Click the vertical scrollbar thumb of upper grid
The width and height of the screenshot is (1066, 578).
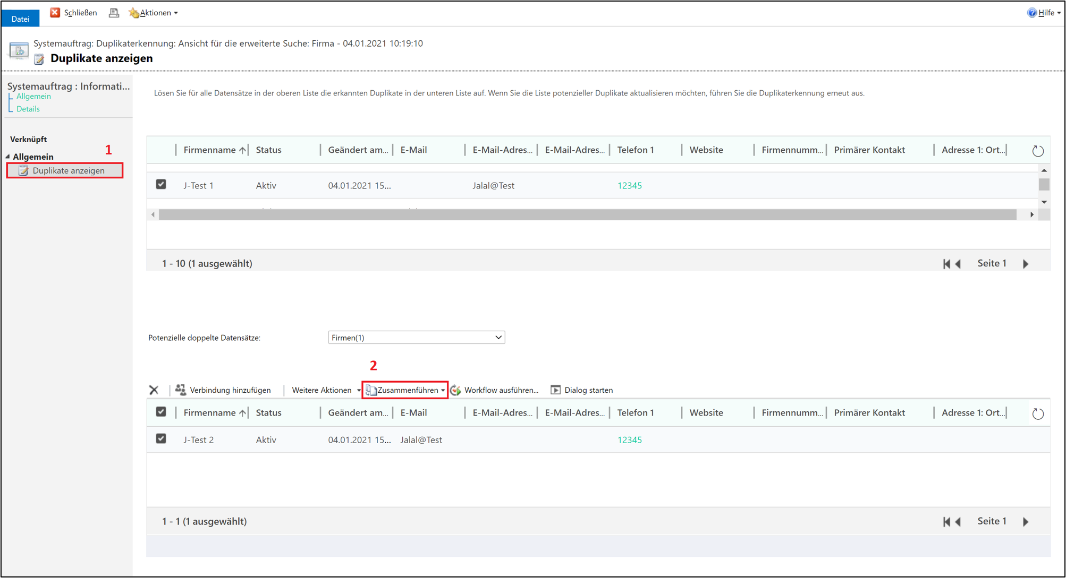pos(1044,184)
